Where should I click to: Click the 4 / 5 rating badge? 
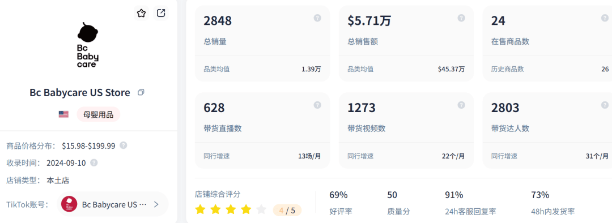click(287, 211)
